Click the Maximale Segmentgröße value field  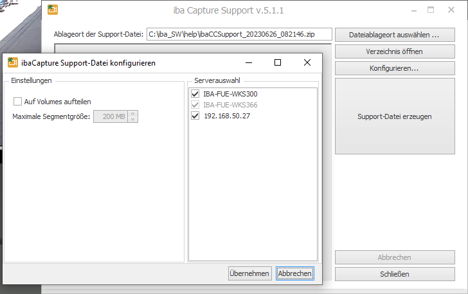(x=111, y=116)
